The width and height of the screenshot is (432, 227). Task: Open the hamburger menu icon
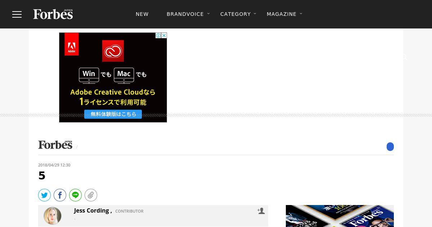point(17,14)
